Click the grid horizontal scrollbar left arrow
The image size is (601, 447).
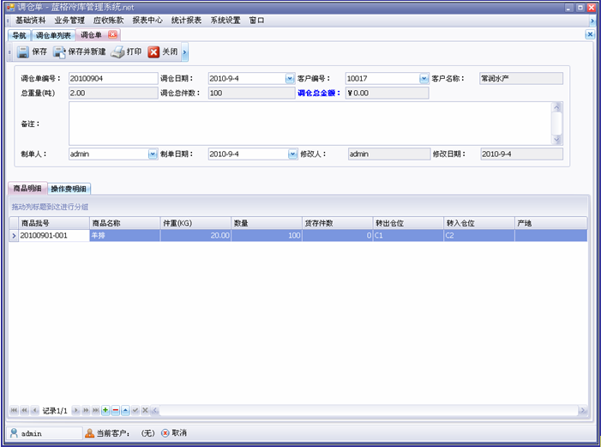pos(155,411)
